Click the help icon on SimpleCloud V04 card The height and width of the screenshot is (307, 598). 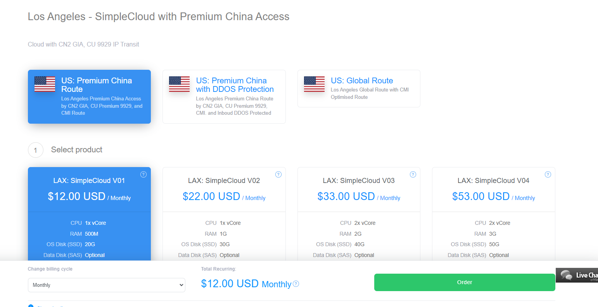click(x=548, y=174)
